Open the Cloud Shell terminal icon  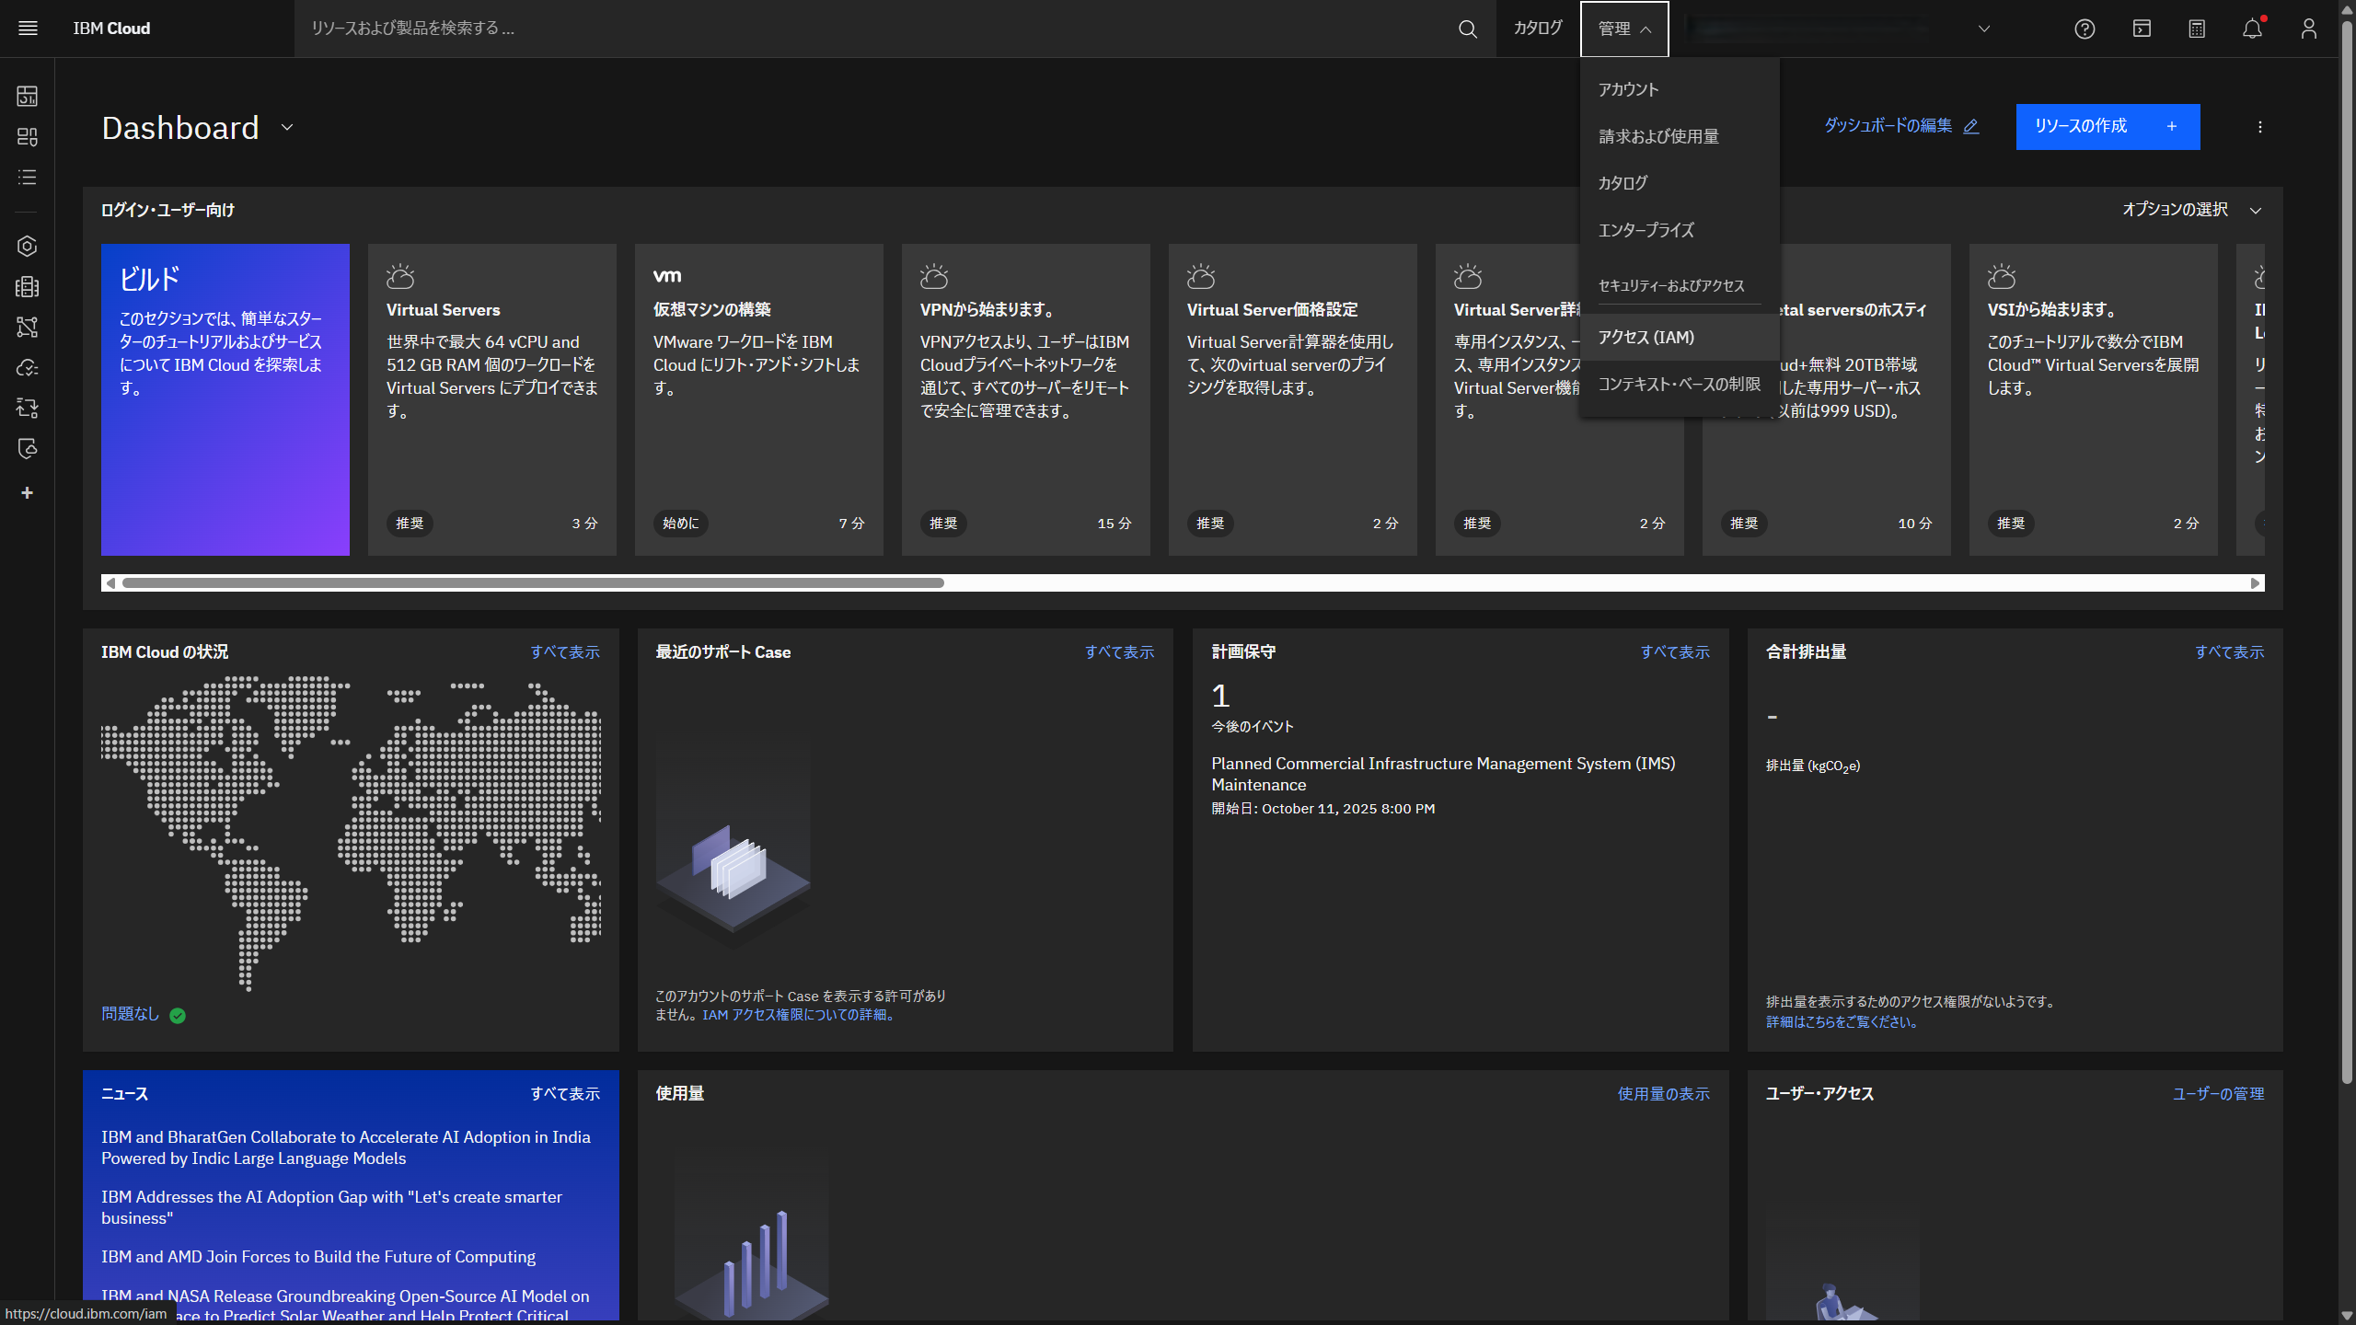coord(2141,29)
